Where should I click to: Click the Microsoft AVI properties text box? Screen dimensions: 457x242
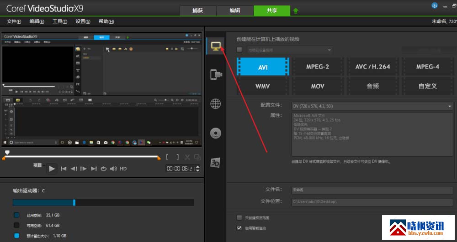click(372, 134)
